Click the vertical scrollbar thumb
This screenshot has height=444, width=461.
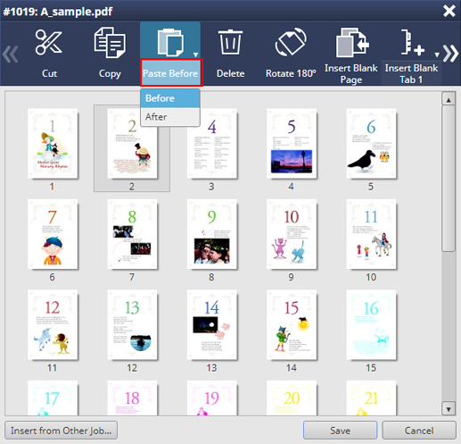tap(449, 178)
